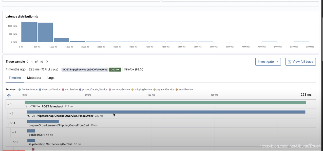Select the getUserCart span bar
The width and height of the screenshot is (323, 151).
click(31, 131)
